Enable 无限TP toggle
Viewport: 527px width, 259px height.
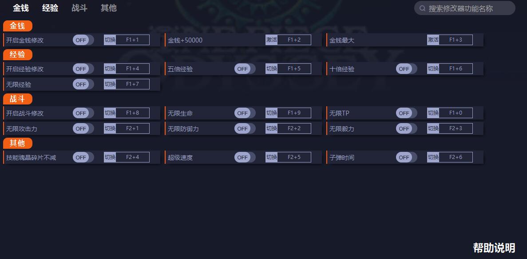(406, 113)
